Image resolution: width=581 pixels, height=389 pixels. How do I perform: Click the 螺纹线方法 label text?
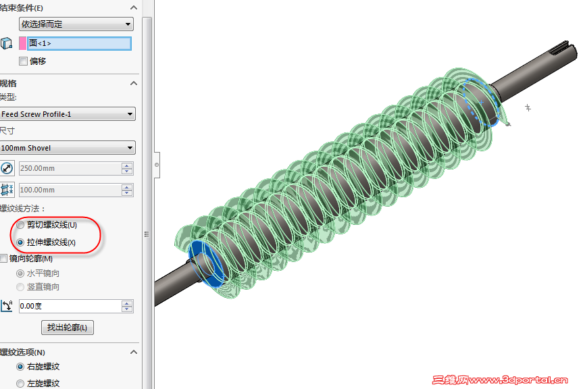(22, 209)
